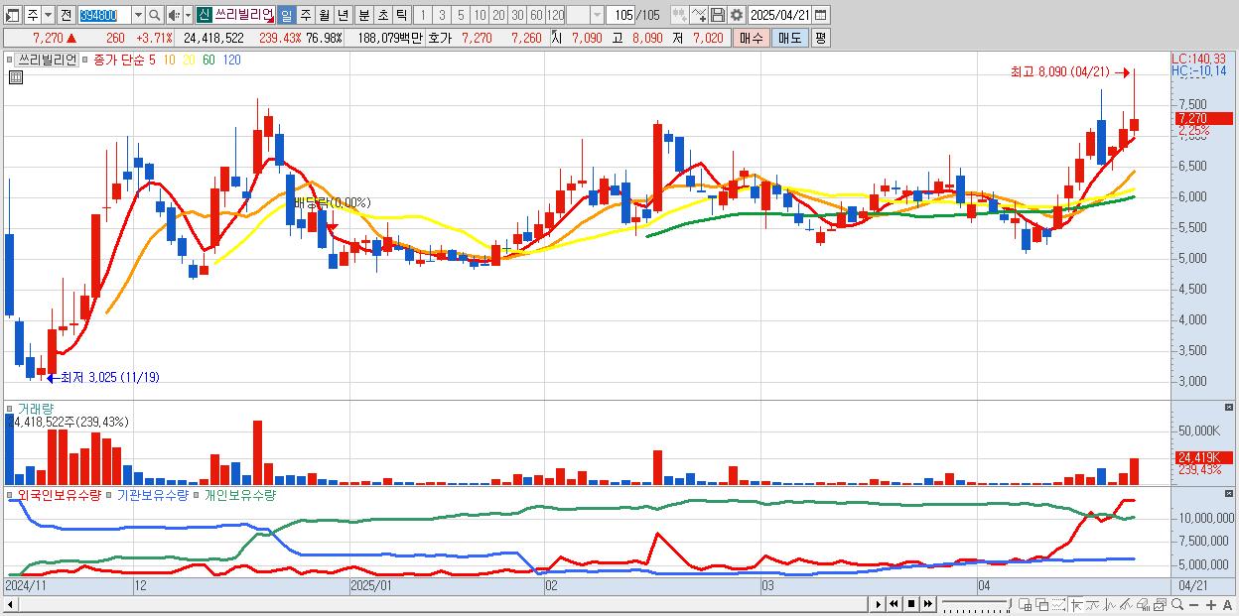1239x616 pixels.
Task: Click the green 신 badge icon
Action: coord(203,15)
